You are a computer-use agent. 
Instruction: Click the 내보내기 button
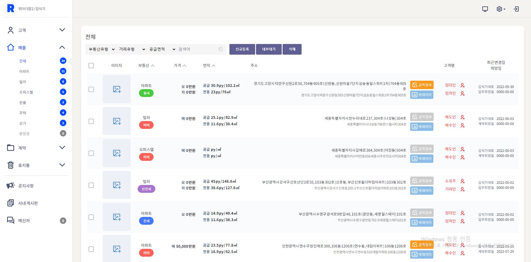[x=269, y=49]
